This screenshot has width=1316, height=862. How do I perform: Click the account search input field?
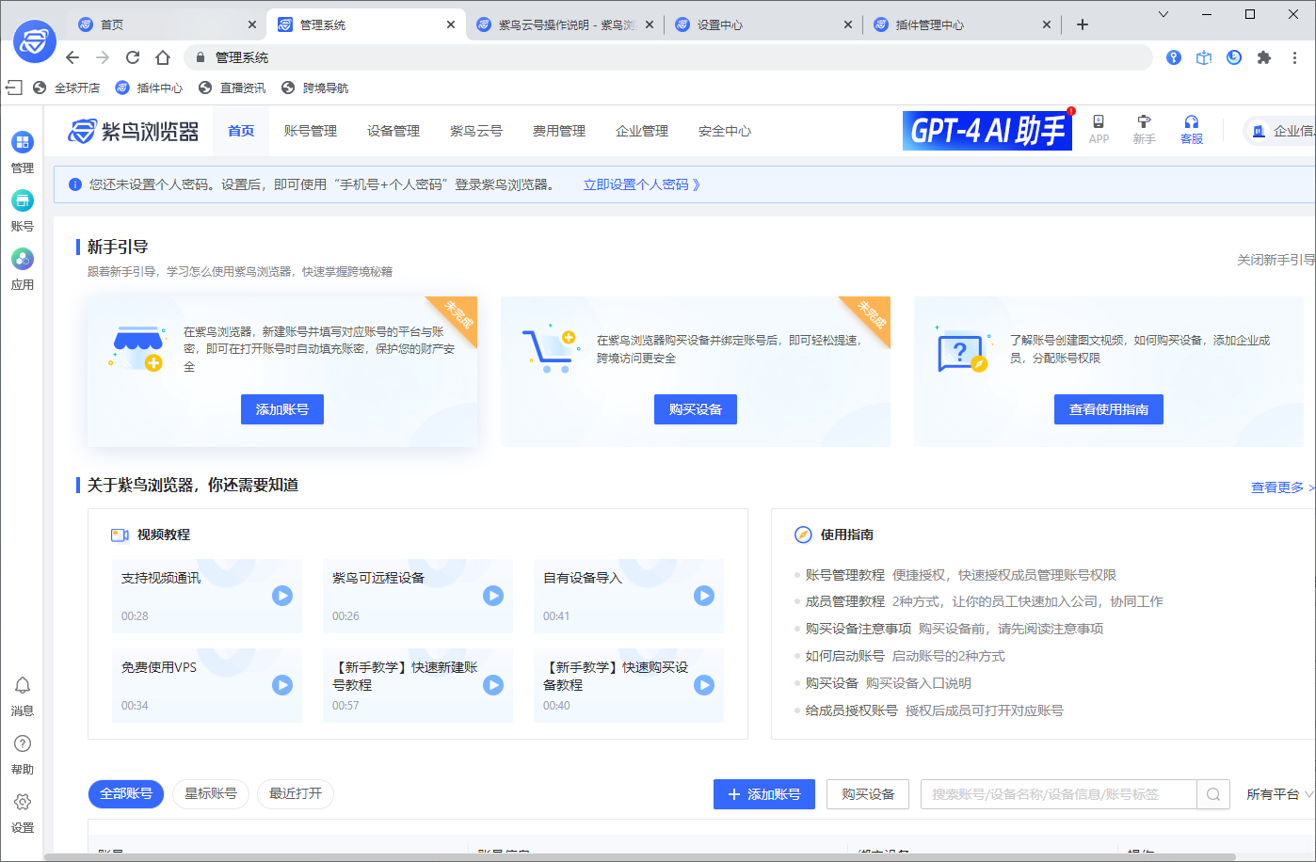point(1054,793)
